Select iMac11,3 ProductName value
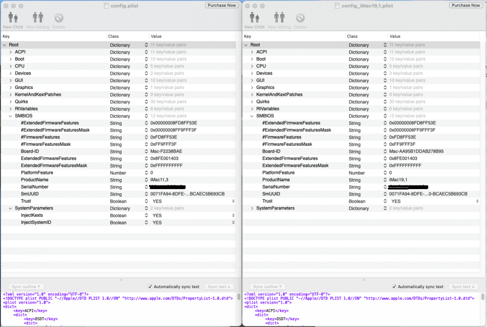487x327 pixels. 159,180
